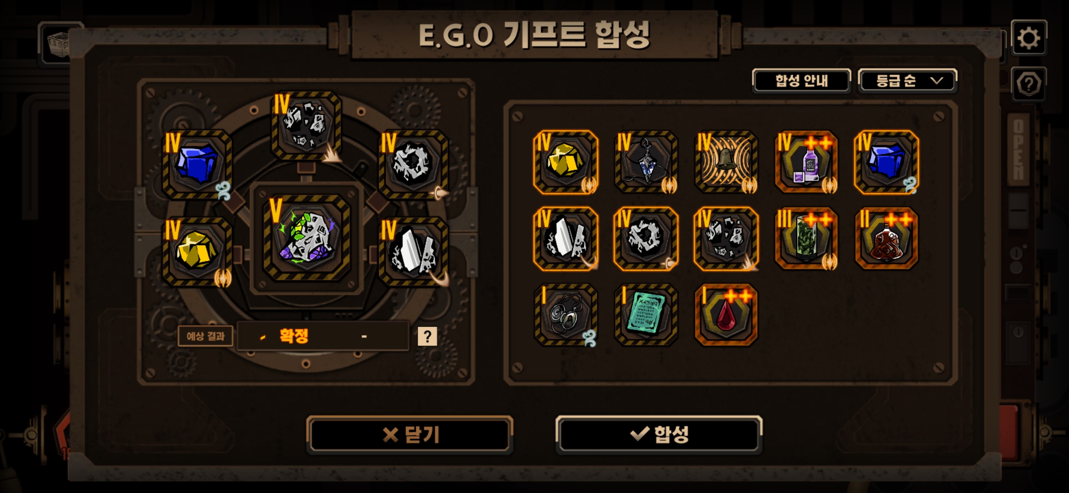This screenshot has width=1069, height=493.
Task: Select the teal paper document gift
Action: point(646,315)
